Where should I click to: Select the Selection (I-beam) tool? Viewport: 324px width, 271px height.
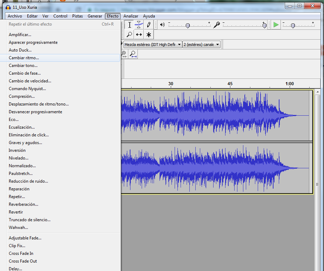129,25
